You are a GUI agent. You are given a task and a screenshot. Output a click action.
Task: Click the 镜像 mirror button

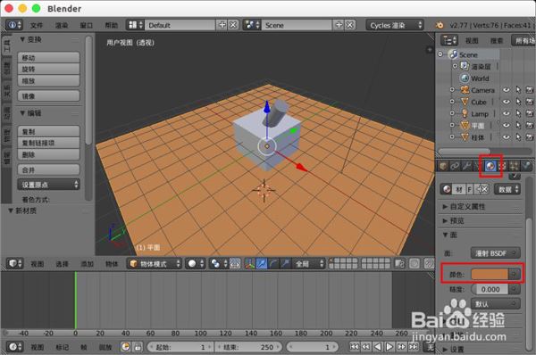point(48,96)
